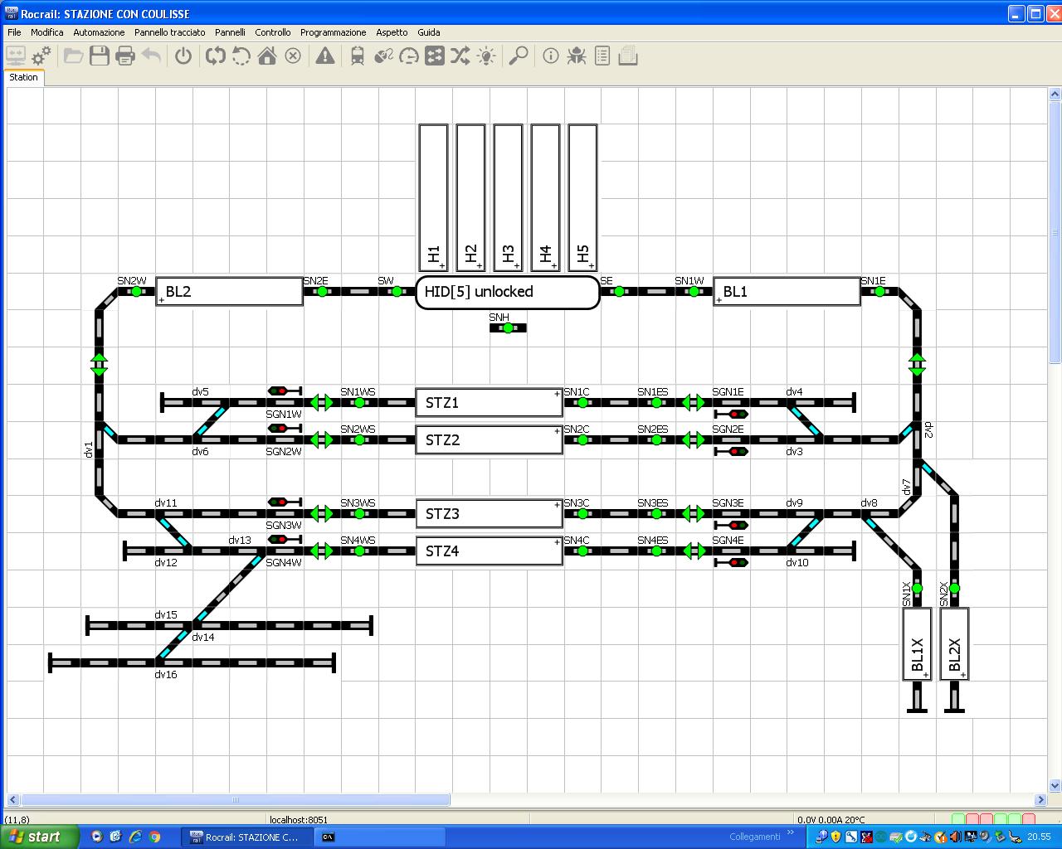This screenshot has width=1062, height=849.
Task: Open the Guida help menu
Action: [429, 32]
